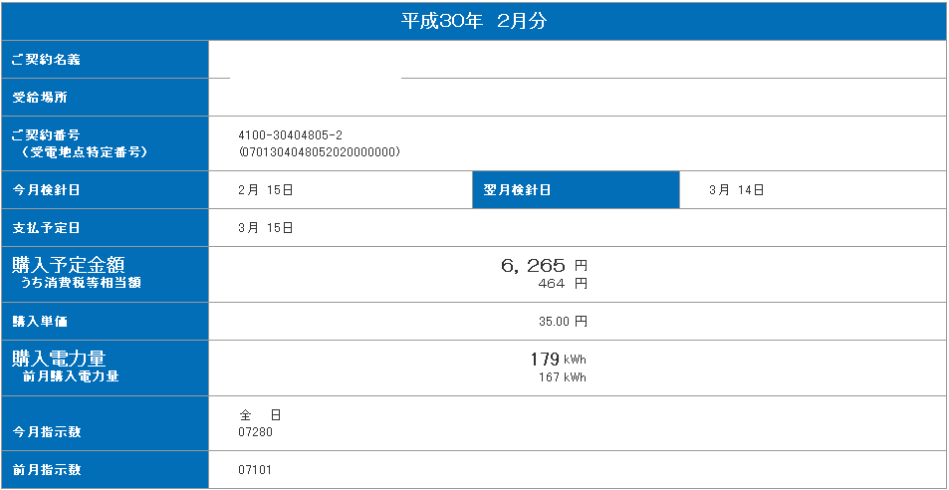Select contract number 4100-30404805-2
This screenshot has height=490, width=949.
click(x=291, y=135)
